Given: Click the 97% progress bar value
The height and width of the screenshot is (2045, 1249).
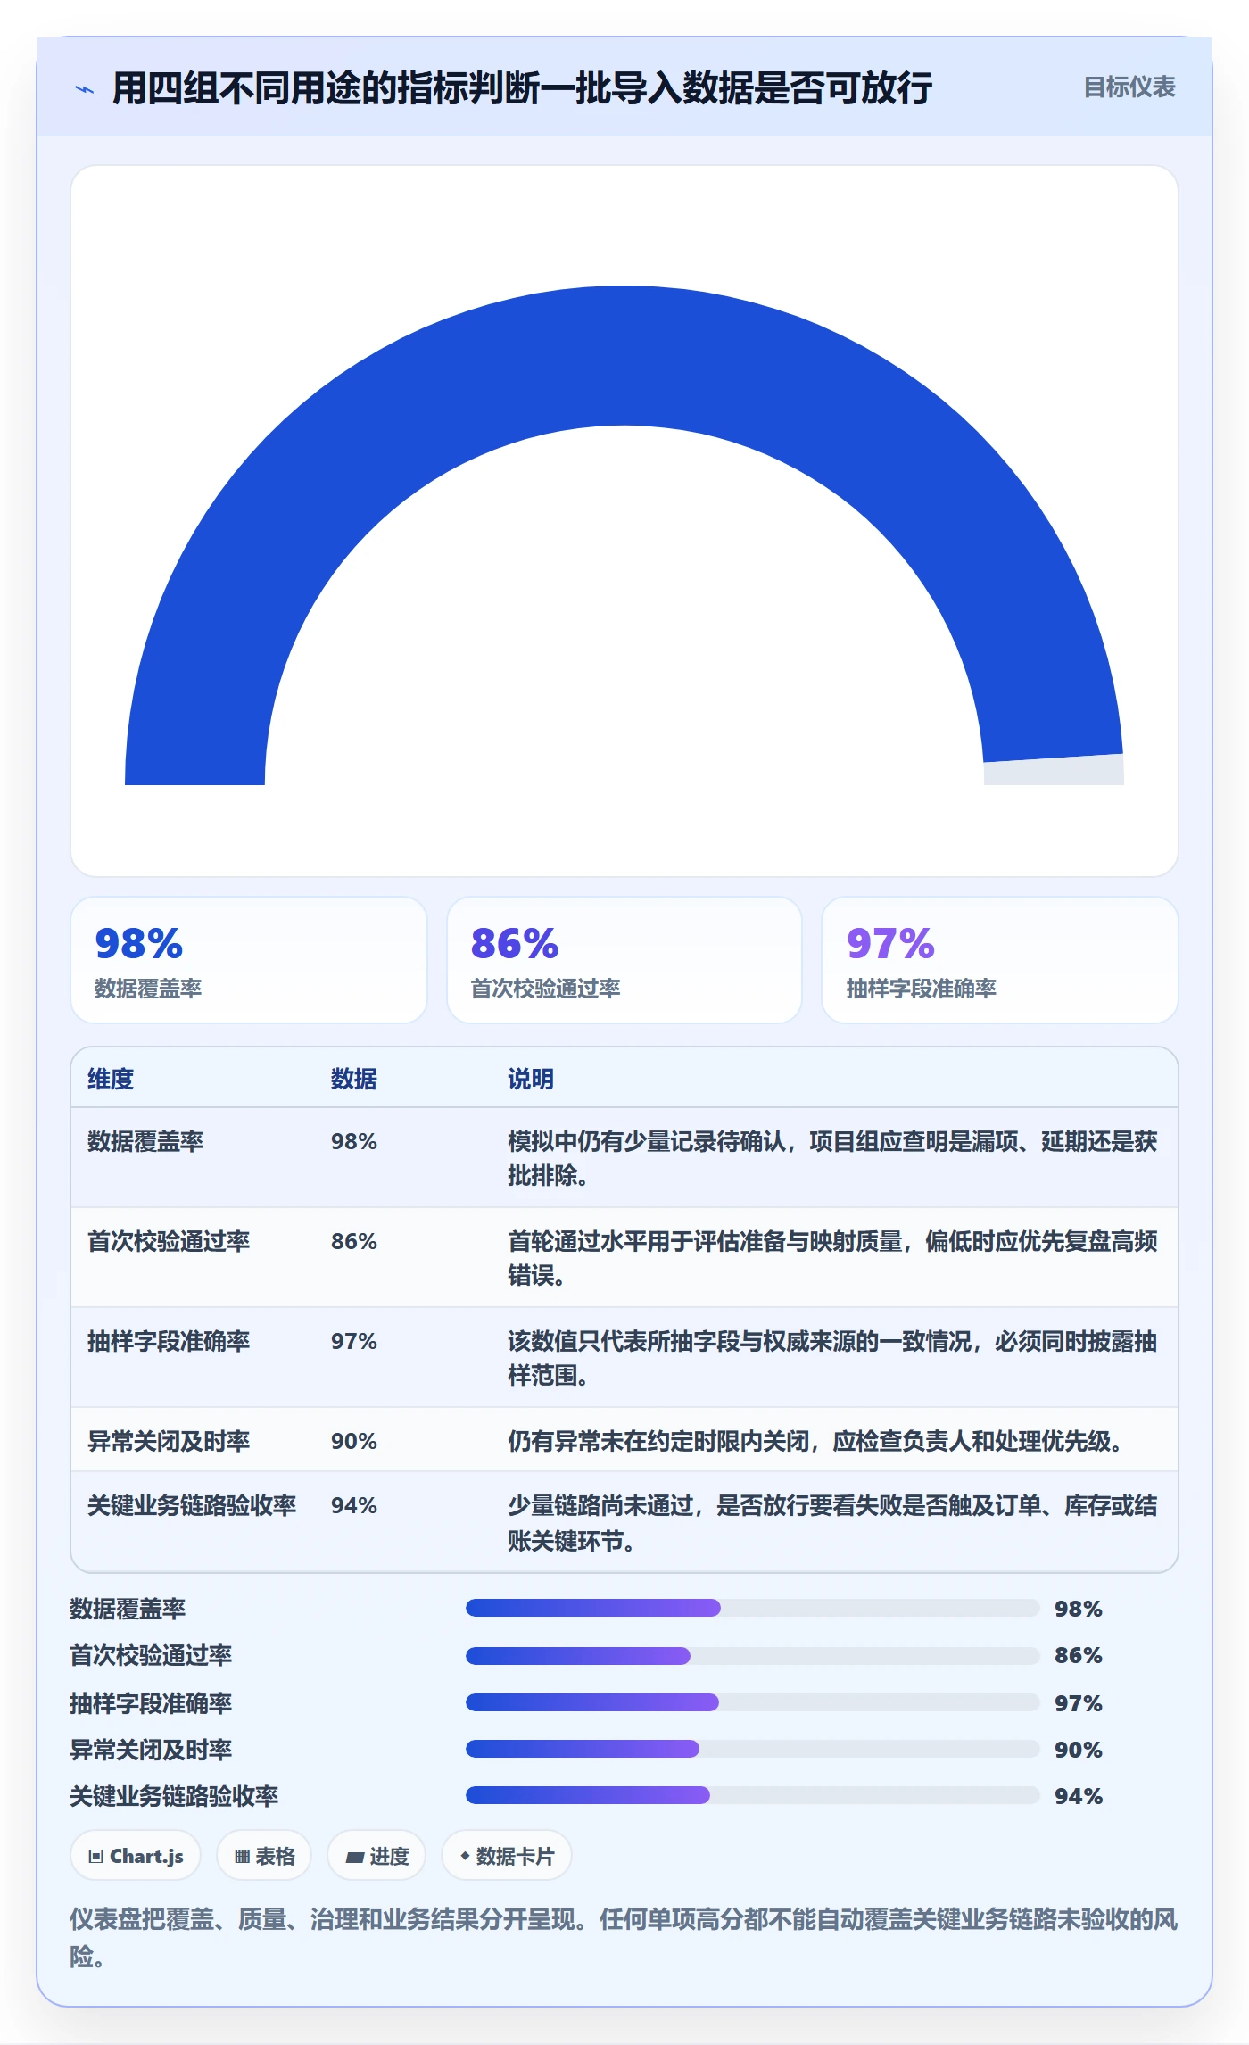Looking at the screenshot, I should point(1079,1703).
